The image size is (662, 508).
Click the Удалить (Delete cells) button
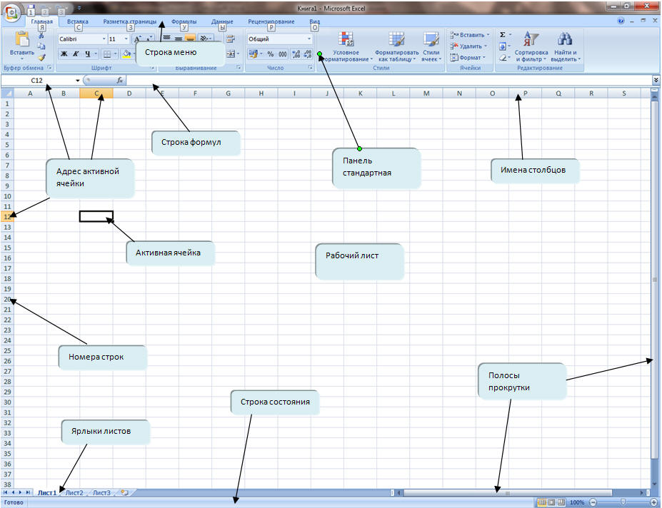pos(469,46)
